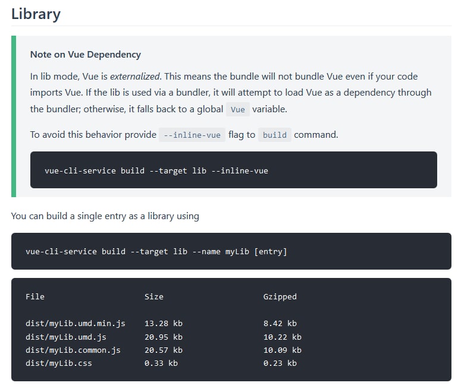Screen dimensions: 458x389
Task: Click the '10.22 kb' gzipped value
Action: coord(282,337)
